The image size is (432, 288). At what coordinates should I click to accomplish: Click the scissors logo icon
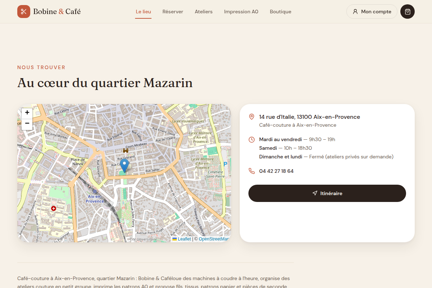[x=24, y=12]
